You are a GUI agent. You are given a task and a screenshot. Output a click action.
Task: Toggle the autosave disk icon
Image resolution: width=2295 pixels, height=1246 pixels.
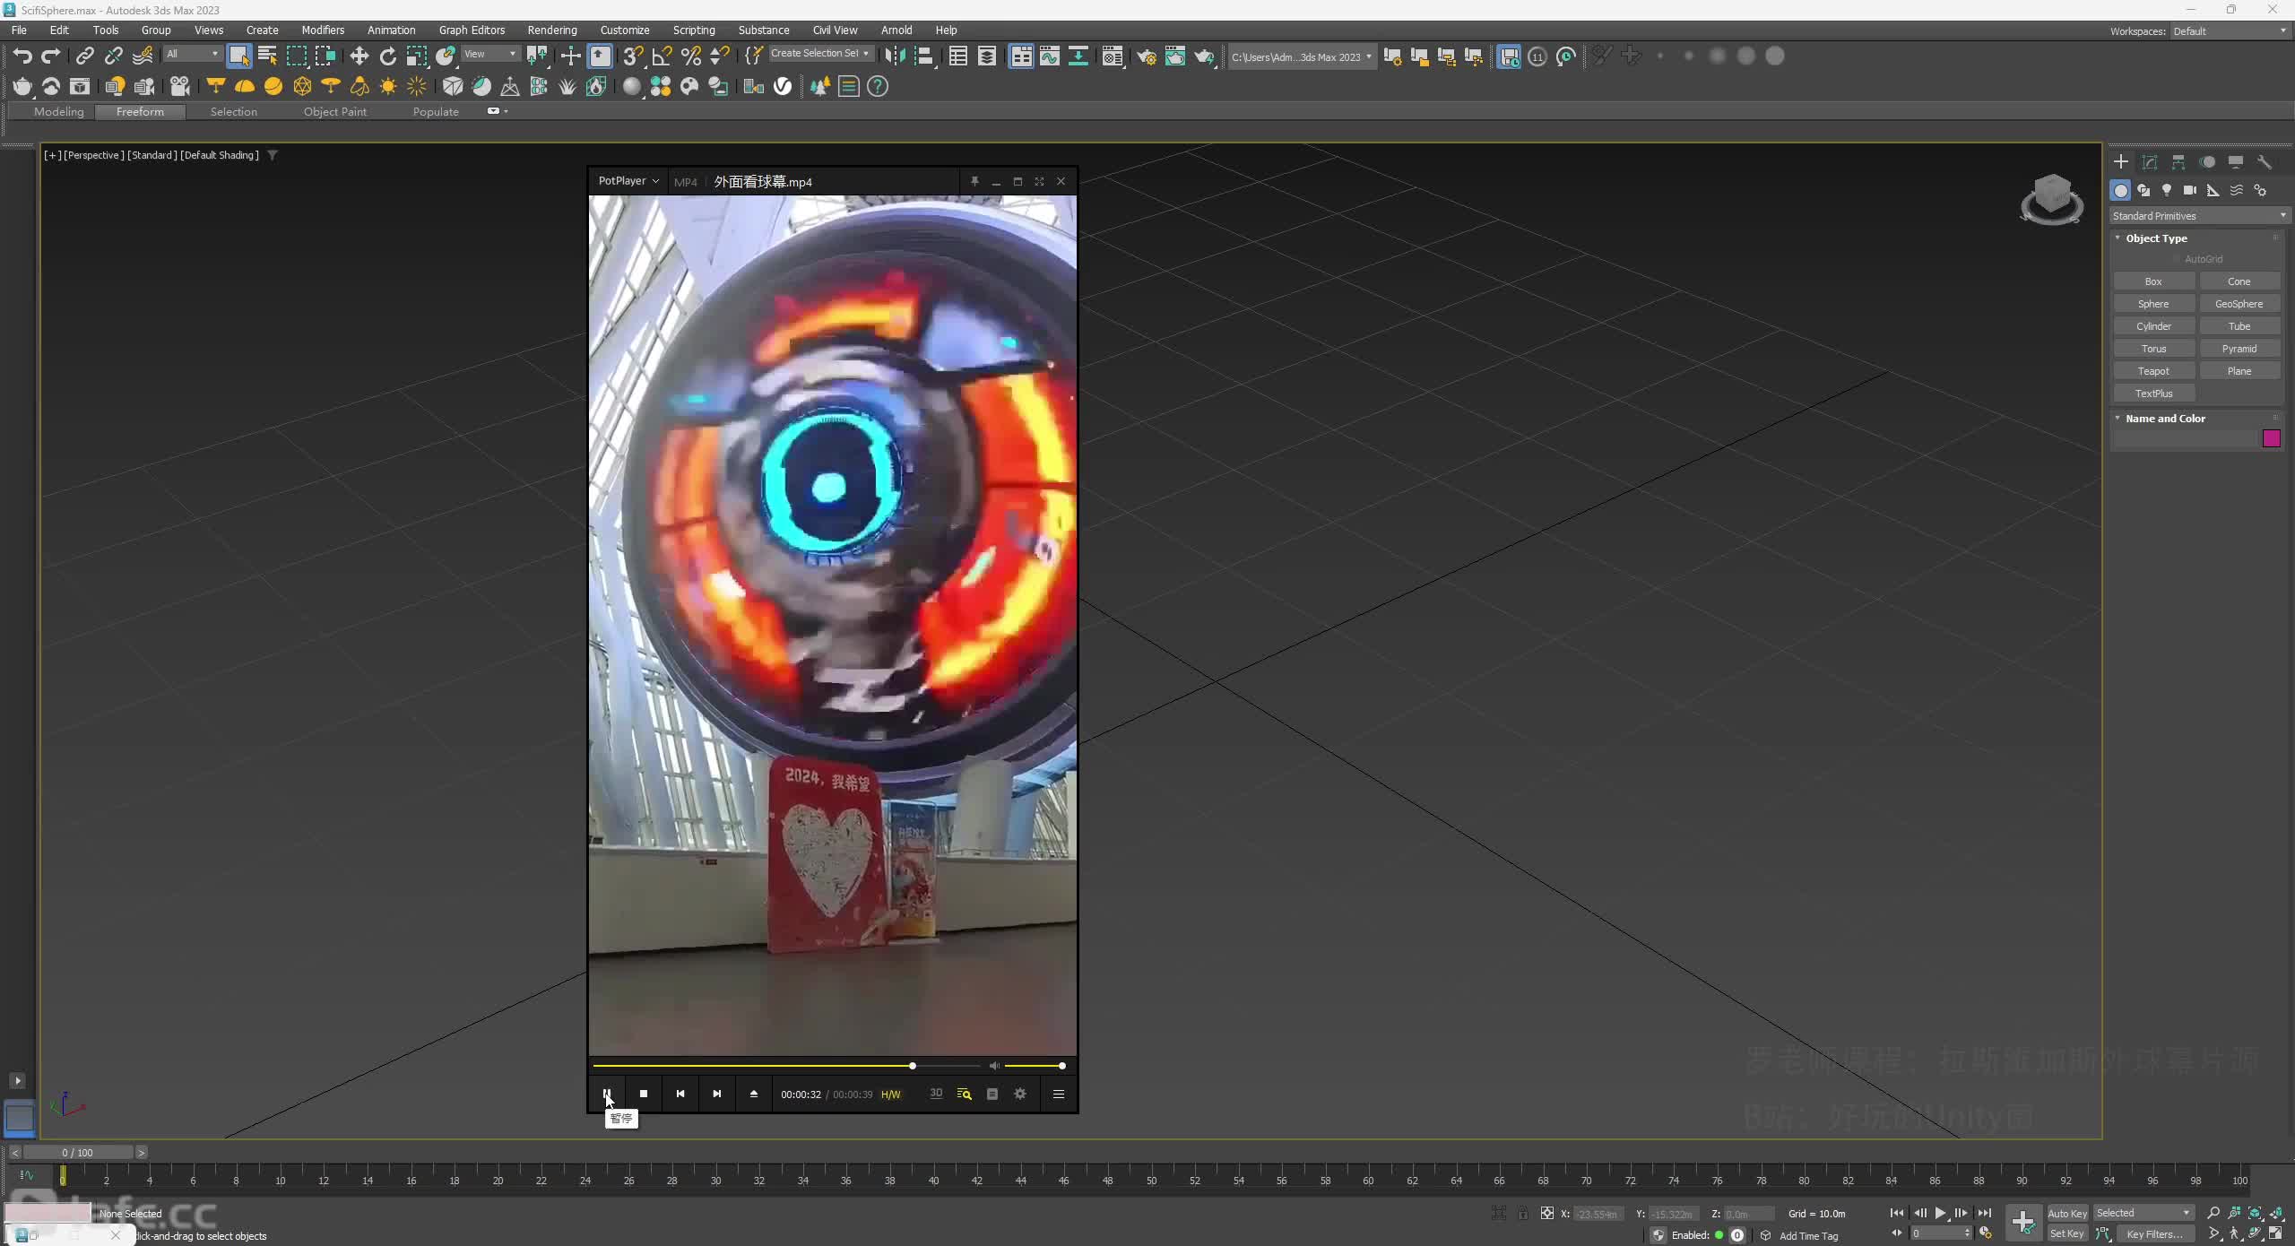click(1509, 56)
